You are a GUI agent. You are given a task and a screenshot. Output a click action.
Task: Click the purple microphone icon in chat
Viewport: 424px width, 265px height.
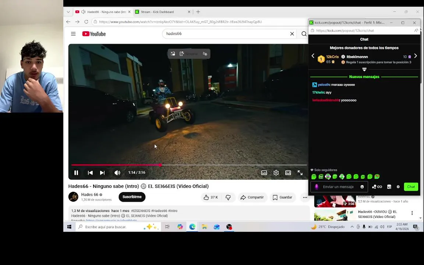pyautogui.click(x=317, y=187)
